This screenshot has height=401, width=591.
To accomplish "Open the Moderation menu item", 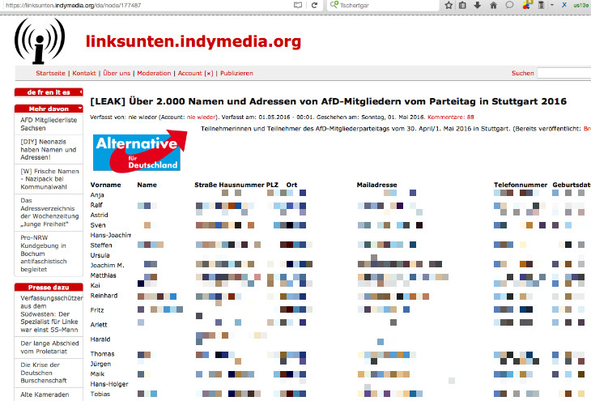I will [x=154, y=73].
